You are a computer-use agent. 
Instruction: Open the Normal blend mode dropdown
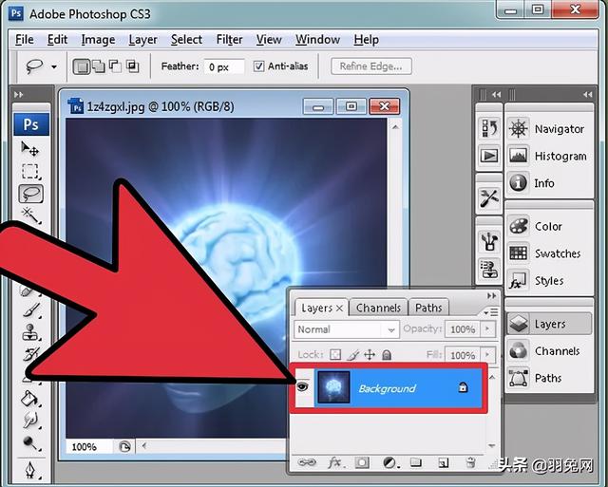pos(346,329)
